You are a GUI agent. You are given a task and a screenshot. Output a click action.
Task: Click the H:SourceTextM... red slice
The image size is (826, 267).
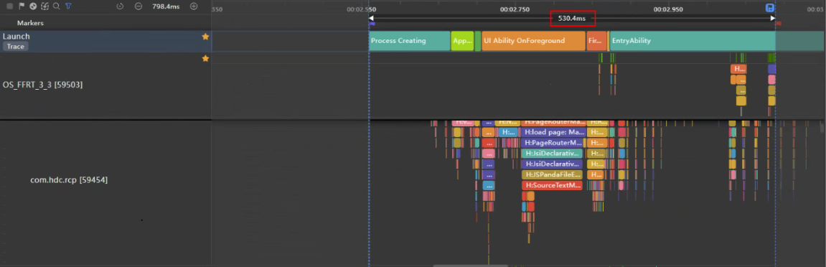point(552,185)
